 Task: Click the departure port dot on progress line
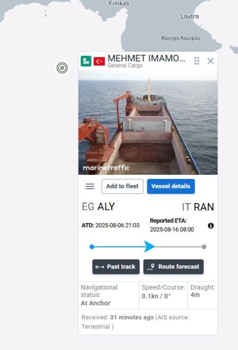coord(92,247)
